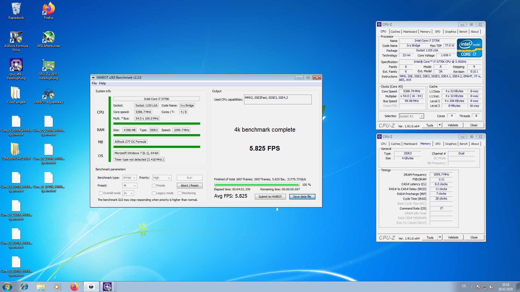Open the Priority High dropdown
The height and width of the screenshot is (292, 520).
162,178
